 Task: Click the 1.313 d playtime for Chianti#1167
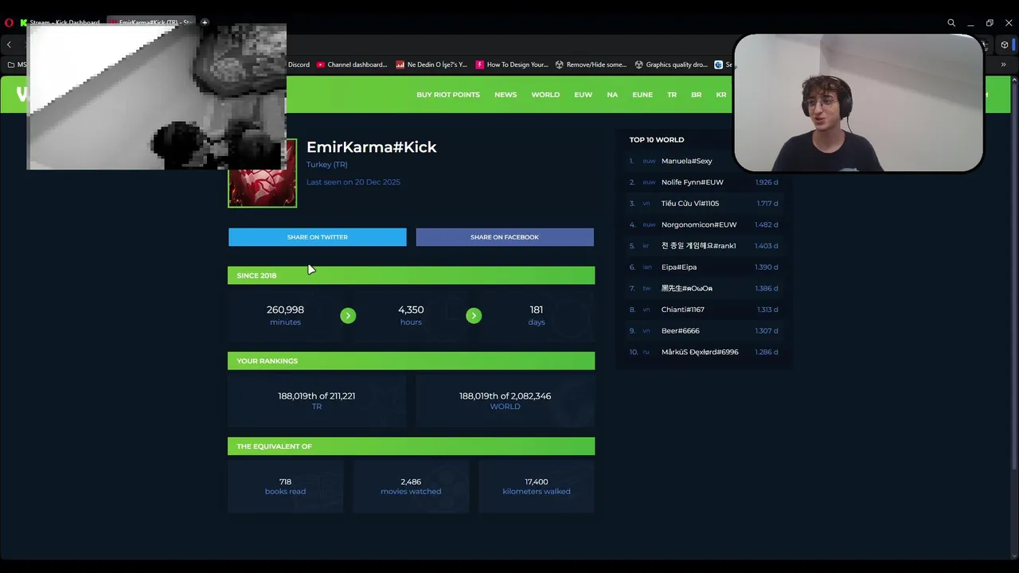click(x=767, y=310)
